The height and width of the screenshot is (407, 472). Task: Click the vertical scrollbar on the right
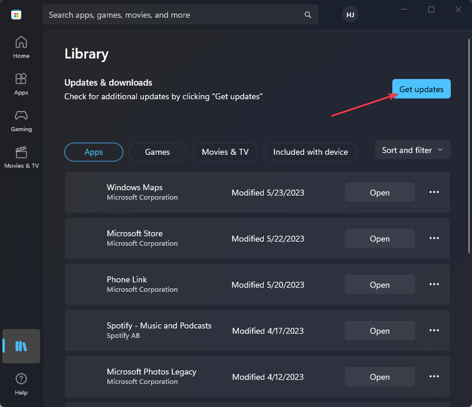(x=468, y=146)
